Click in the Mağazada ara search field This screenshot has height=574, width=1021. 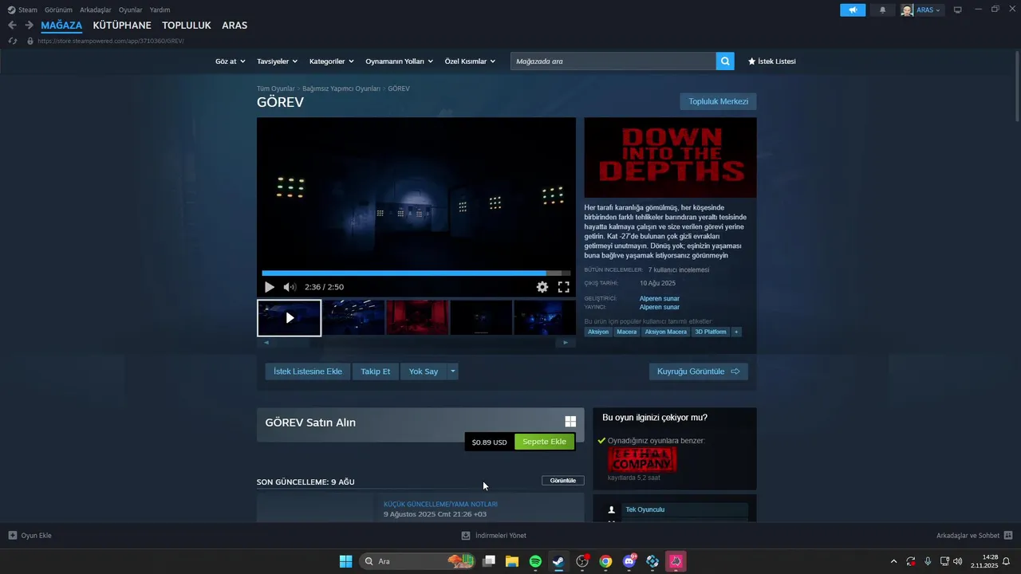pos(613,61)
